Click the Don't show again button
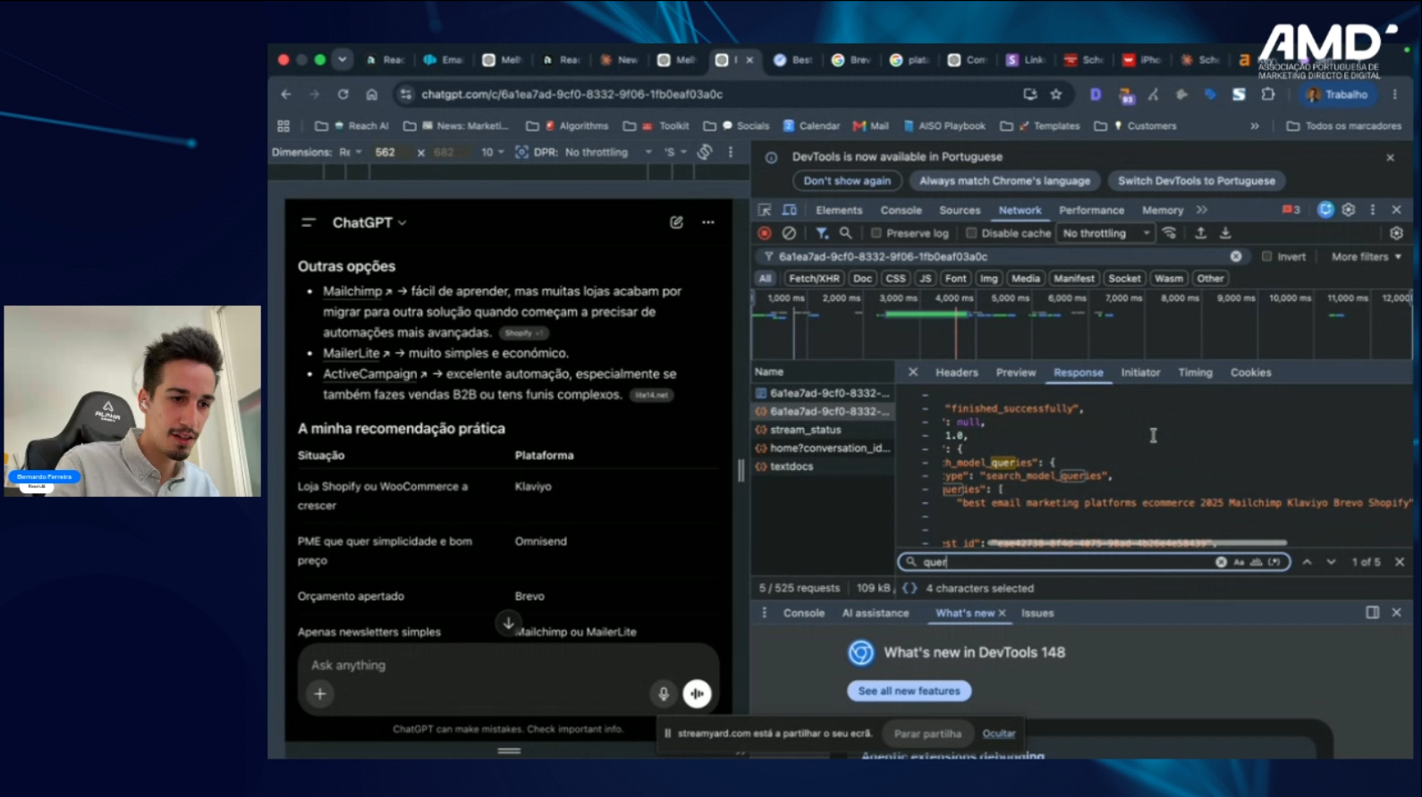The width and height of the screenshot is (1422, 797). coord(847,180)
